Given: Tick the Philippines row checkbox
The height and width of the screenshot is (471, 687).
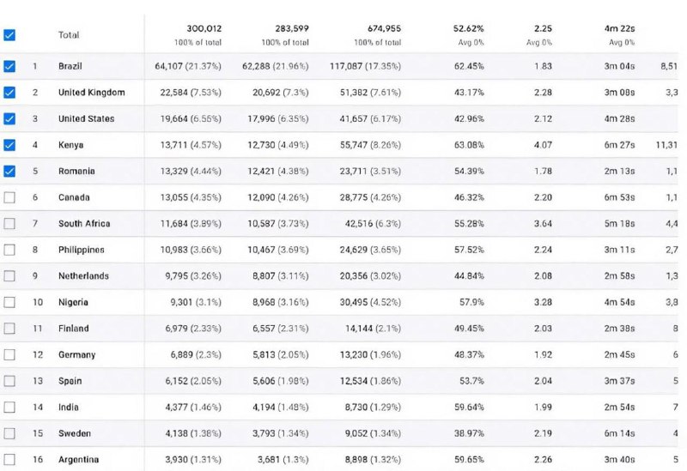Looking at the screenshot, I should pyautogui.click(x=9, y=250).
